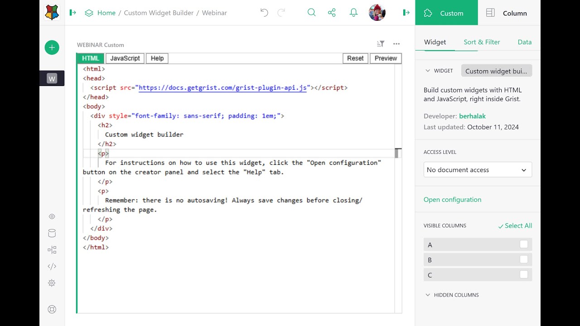Open Access Rules eye icon
Image resolution: width=580 pixels, height=326 pixels.
[x=52, y=216]
